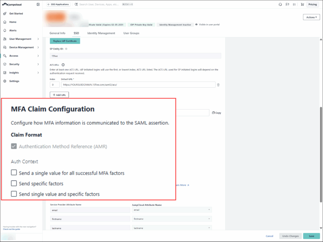The height and width of the screenshot is (242, 323).
Task: Switch to the Identity Management tab
Action: pyautogui.click(x=101, y=33)
